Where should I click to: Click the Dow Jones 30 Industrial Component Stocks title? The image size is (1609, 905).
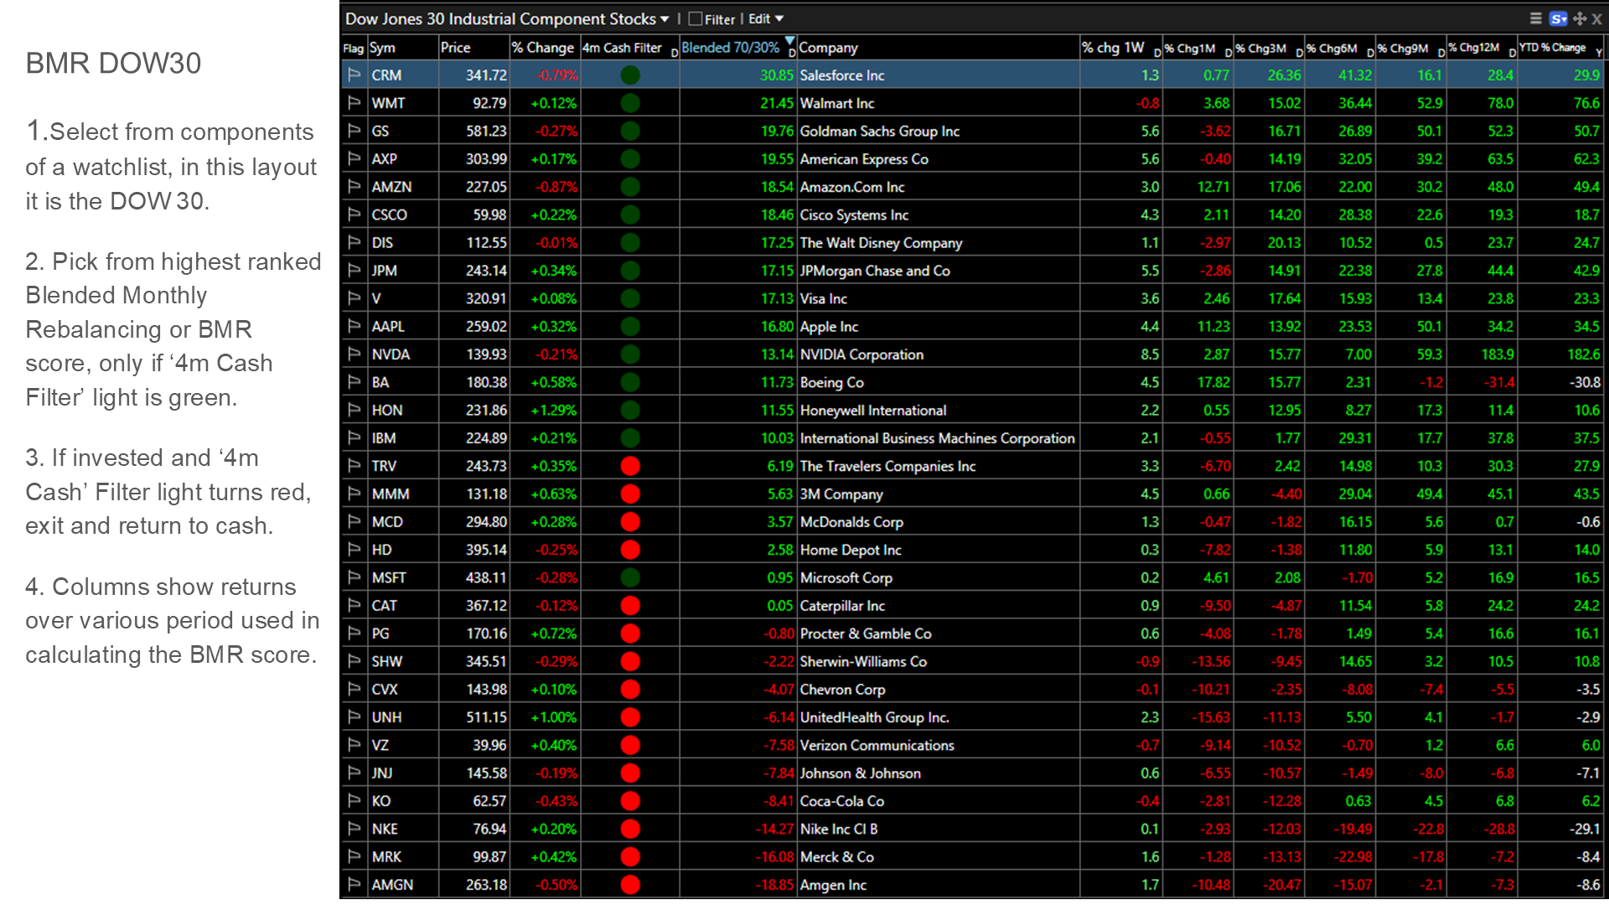point(500,18)
